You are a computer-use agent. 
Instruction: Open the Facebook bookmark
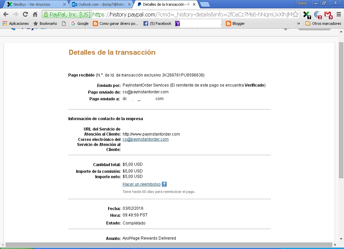tap(157, 23)
